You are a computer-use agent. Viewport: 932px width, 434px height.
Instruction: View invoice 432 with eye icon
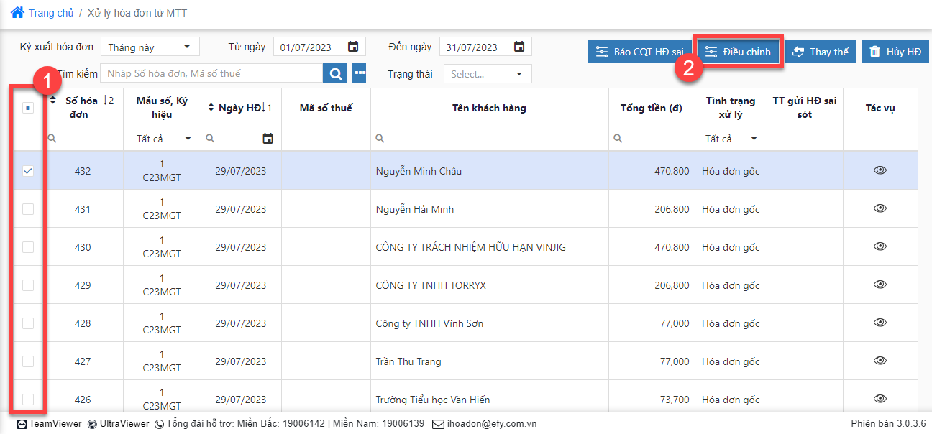coord(880,170)
